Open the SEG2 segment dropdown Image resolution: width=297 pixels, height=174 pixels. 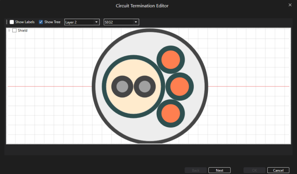click(121, 22)
